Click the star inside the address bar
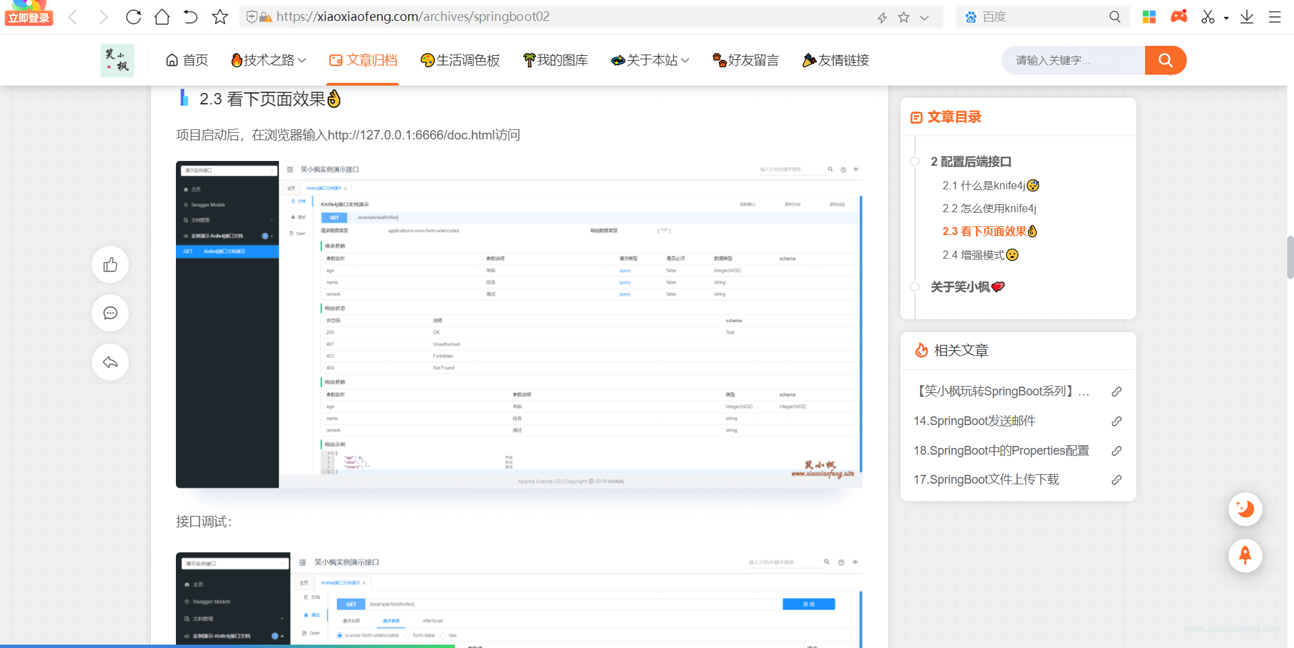This screenshot has width=1294, height=648. tap(904, 18)
